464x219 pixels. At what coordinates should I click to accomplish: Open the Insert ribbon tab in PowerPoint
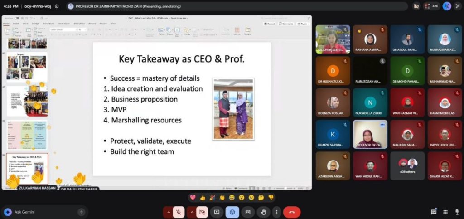point(16,24)
